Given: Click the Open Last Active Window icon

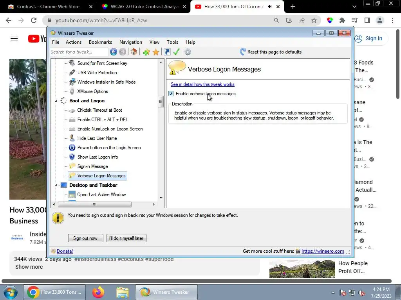Looking at the screenshot, I should 72,195.
